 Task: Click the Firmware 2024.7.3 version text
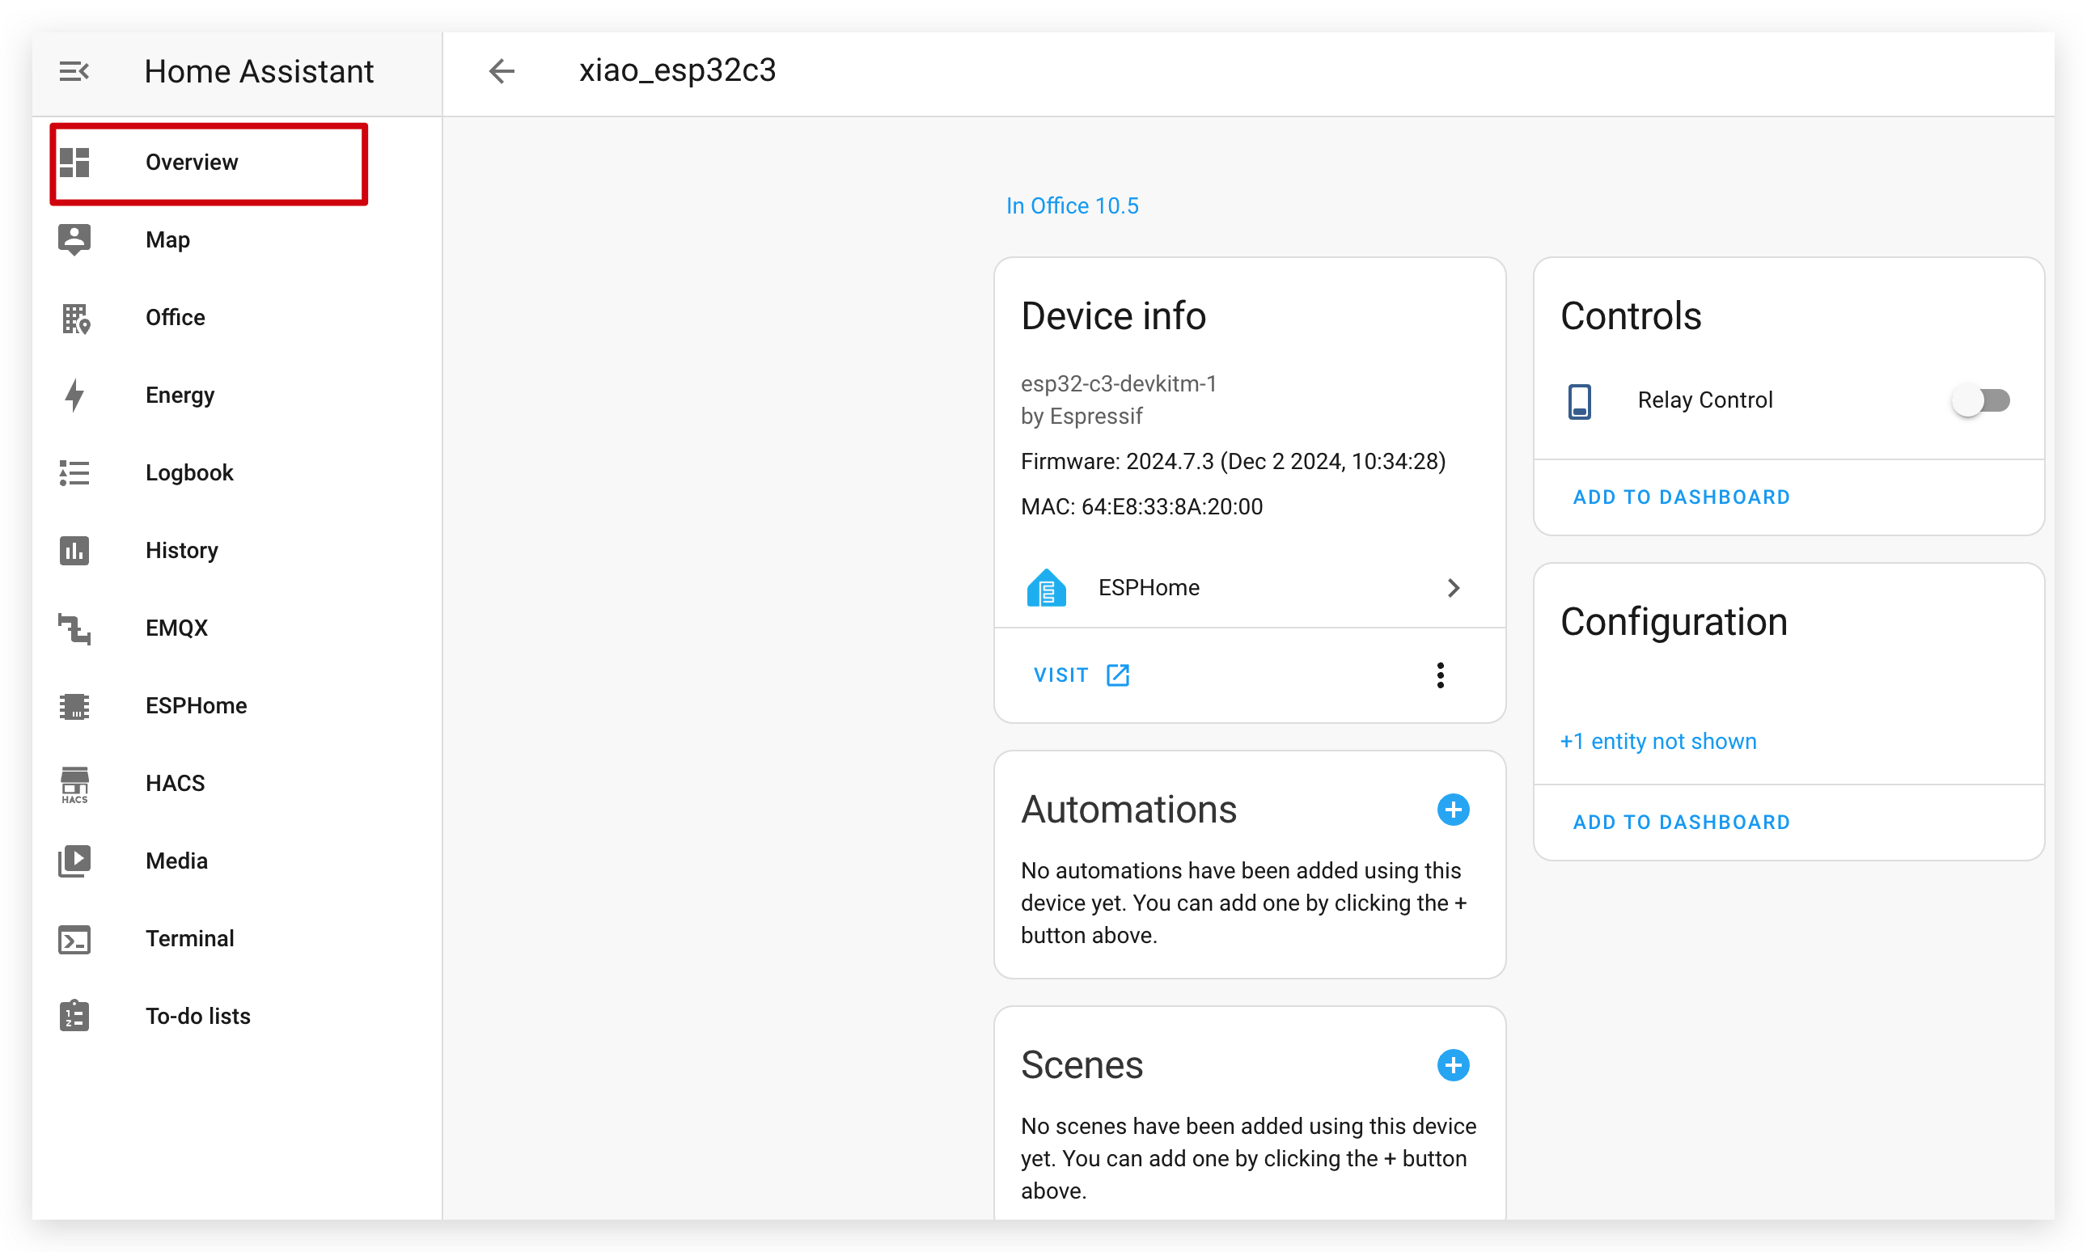click(x=1234, y=462)
